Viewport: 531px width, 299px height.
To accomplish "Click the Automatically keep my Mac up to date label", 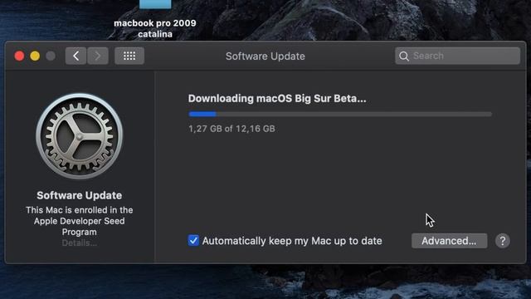I will pyautogui.click(x=292, y=241).
